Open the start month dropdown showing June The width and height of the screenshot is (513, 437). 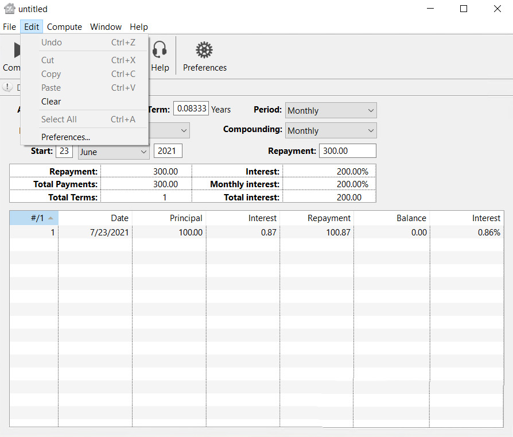[x=114, y=152]
